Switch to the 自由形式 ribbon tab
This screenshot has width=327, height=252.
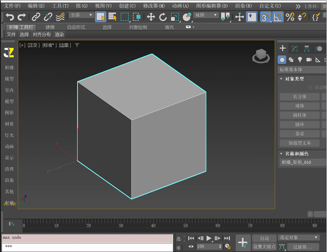coord(76,27)
